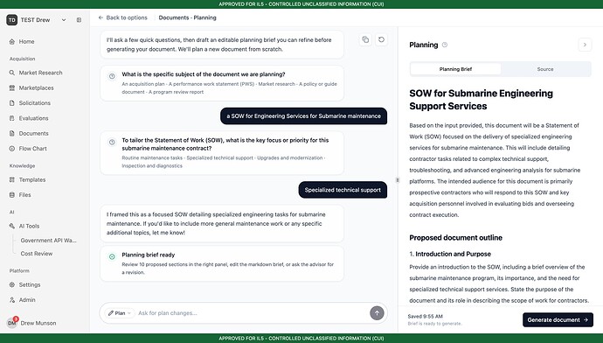Click the question icon beside specific subject question
The width and height of the screenshot is (603, 343).
[112, 76]
